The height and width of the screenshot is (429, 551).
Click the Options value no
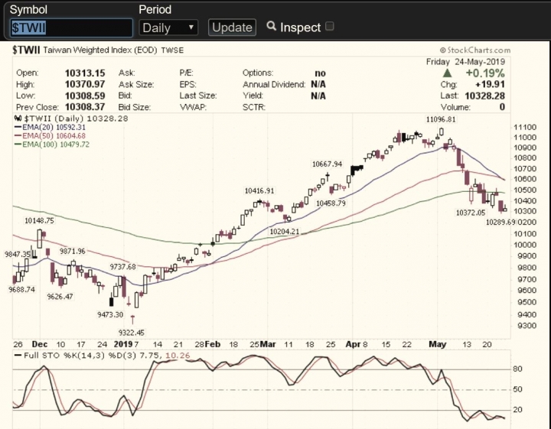coord(320,73)
